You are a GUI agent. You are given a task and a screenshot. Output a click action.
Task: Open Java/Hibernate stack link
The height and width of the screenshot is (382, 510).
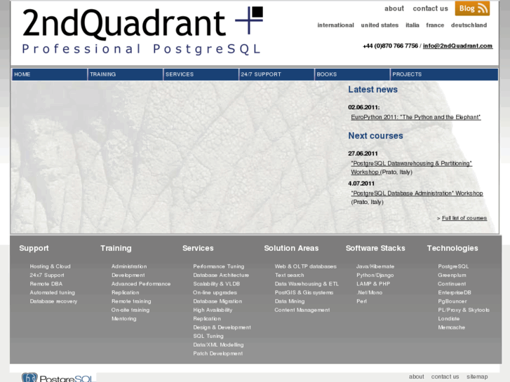(x=375, y=266)
